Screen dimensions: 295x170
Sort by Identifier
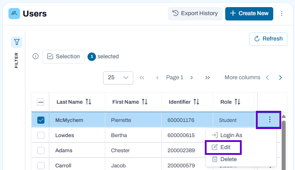tap(196, 102)
